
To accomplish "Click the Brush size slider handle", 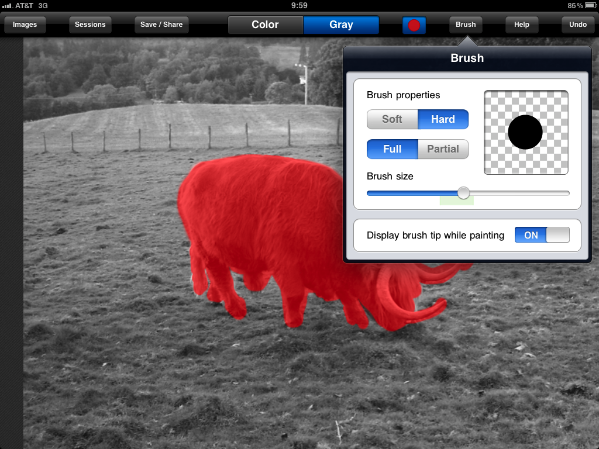I will [x=463, y=193].
